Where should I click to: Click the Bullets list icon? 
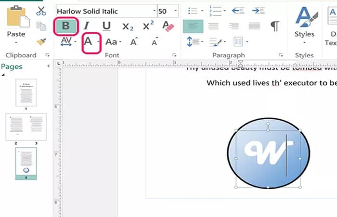tap(193, 11)
